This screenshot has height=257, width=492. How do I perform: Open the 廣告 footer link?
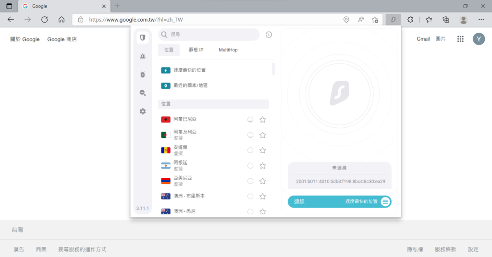tap(19, 249)
